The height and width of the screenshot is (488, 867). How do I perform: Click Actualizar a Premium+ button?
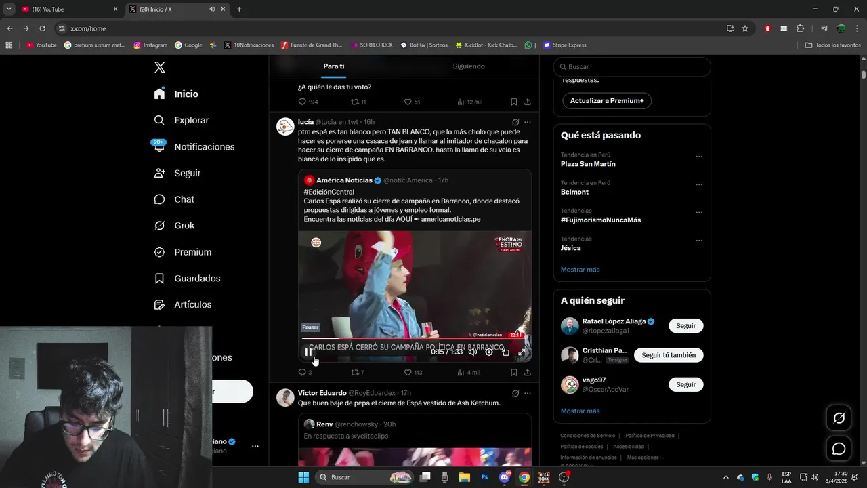[x=607, y=100]
